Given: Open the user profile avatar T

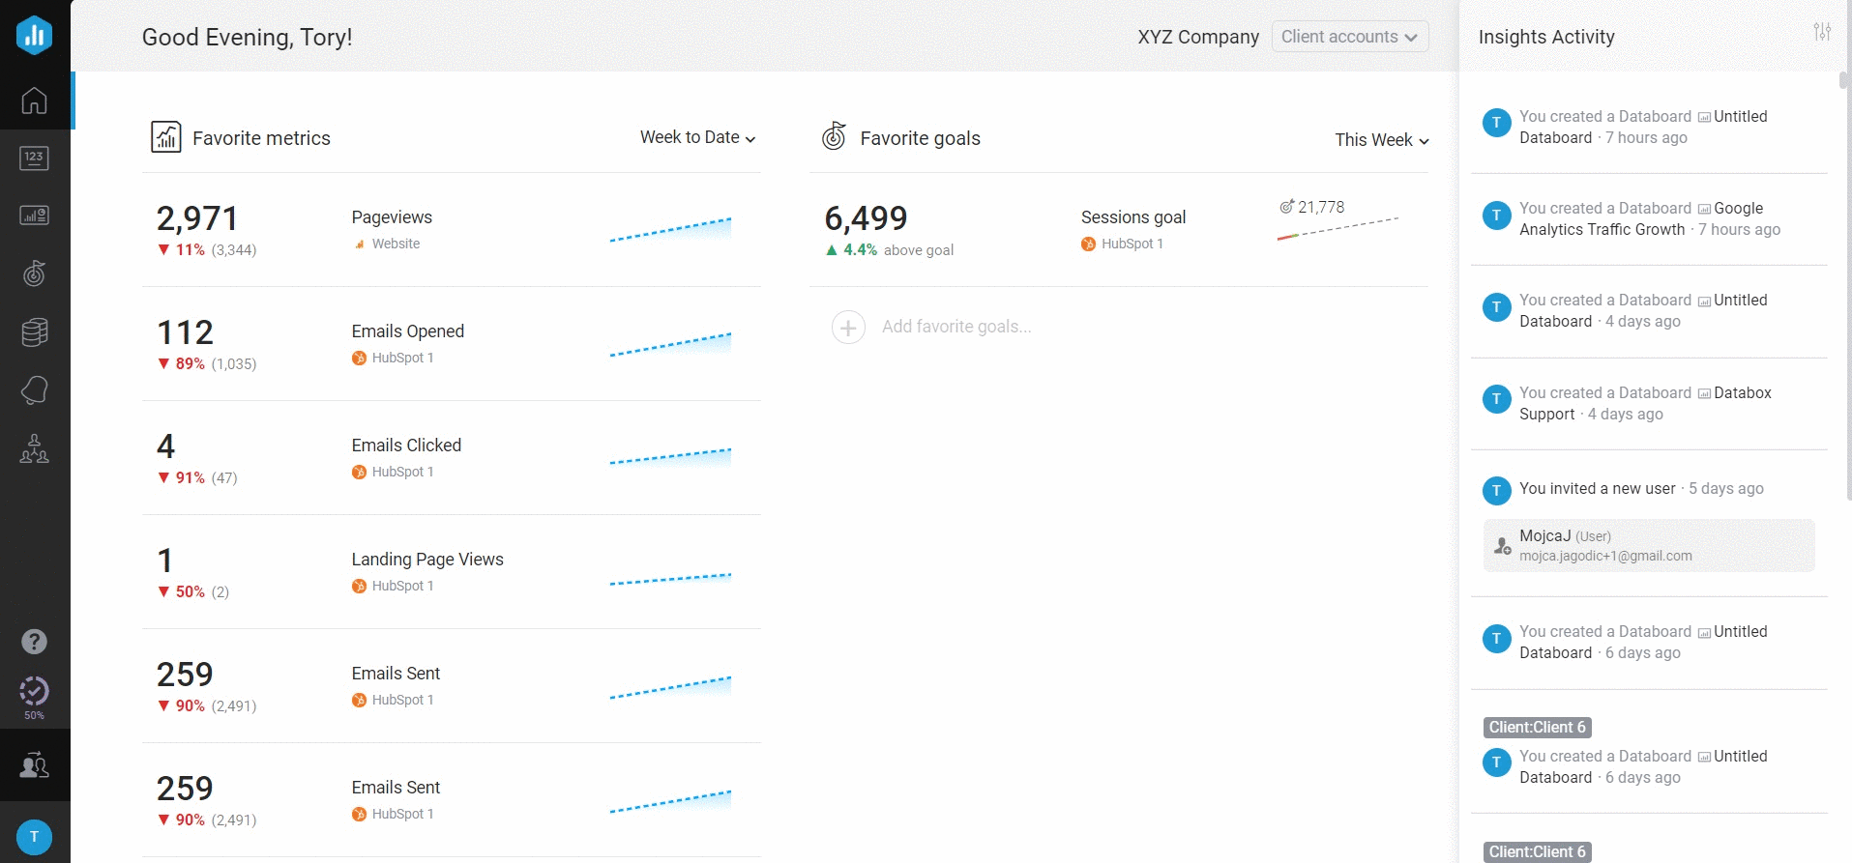Looking at the screenshot, I should 34,837.
